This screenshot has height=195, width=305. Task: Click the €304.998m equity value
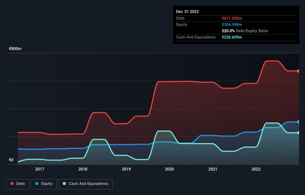point(232,24)
